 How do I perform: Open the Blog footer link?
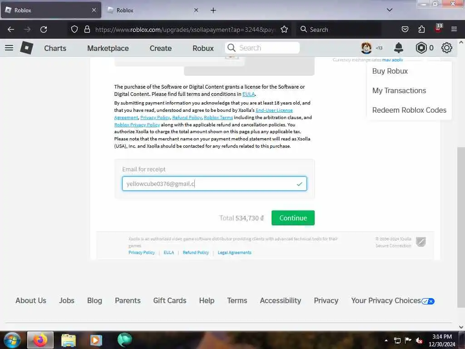point(94,301)
